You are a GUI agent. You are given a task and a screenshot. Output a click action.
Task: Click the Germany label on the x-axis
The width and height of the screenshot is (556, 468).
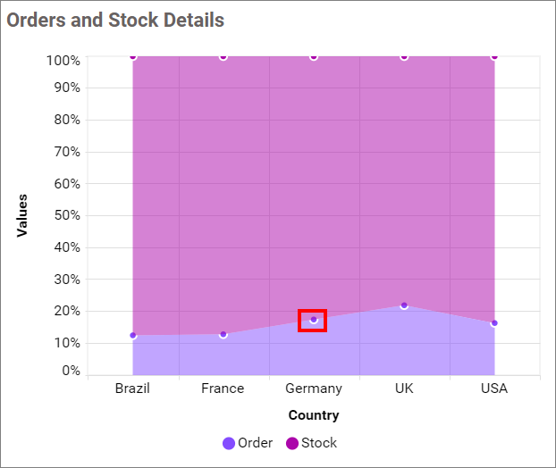tap(314, 389)
